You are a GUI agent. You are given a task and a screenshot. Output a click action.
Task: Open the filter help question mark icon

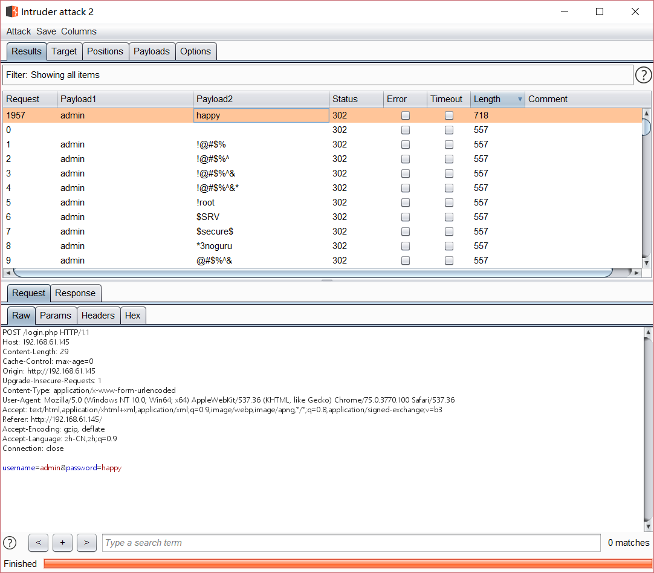643,75
